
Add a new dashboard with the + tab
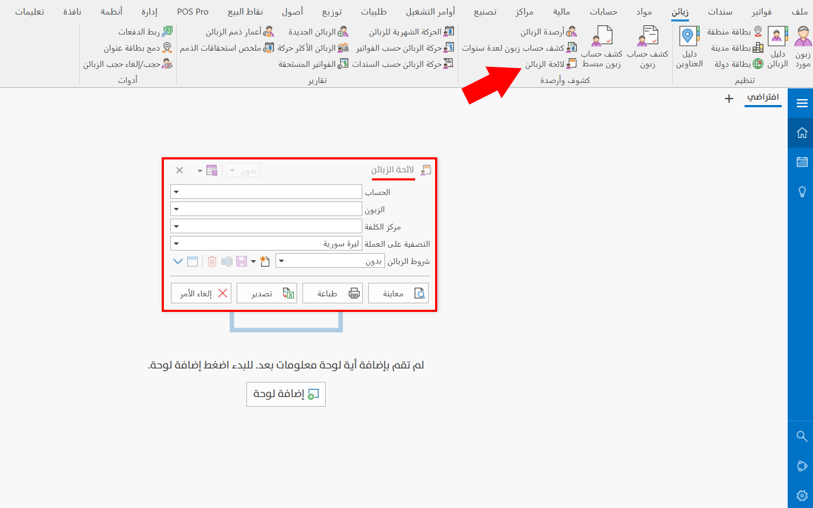[729, 99]
